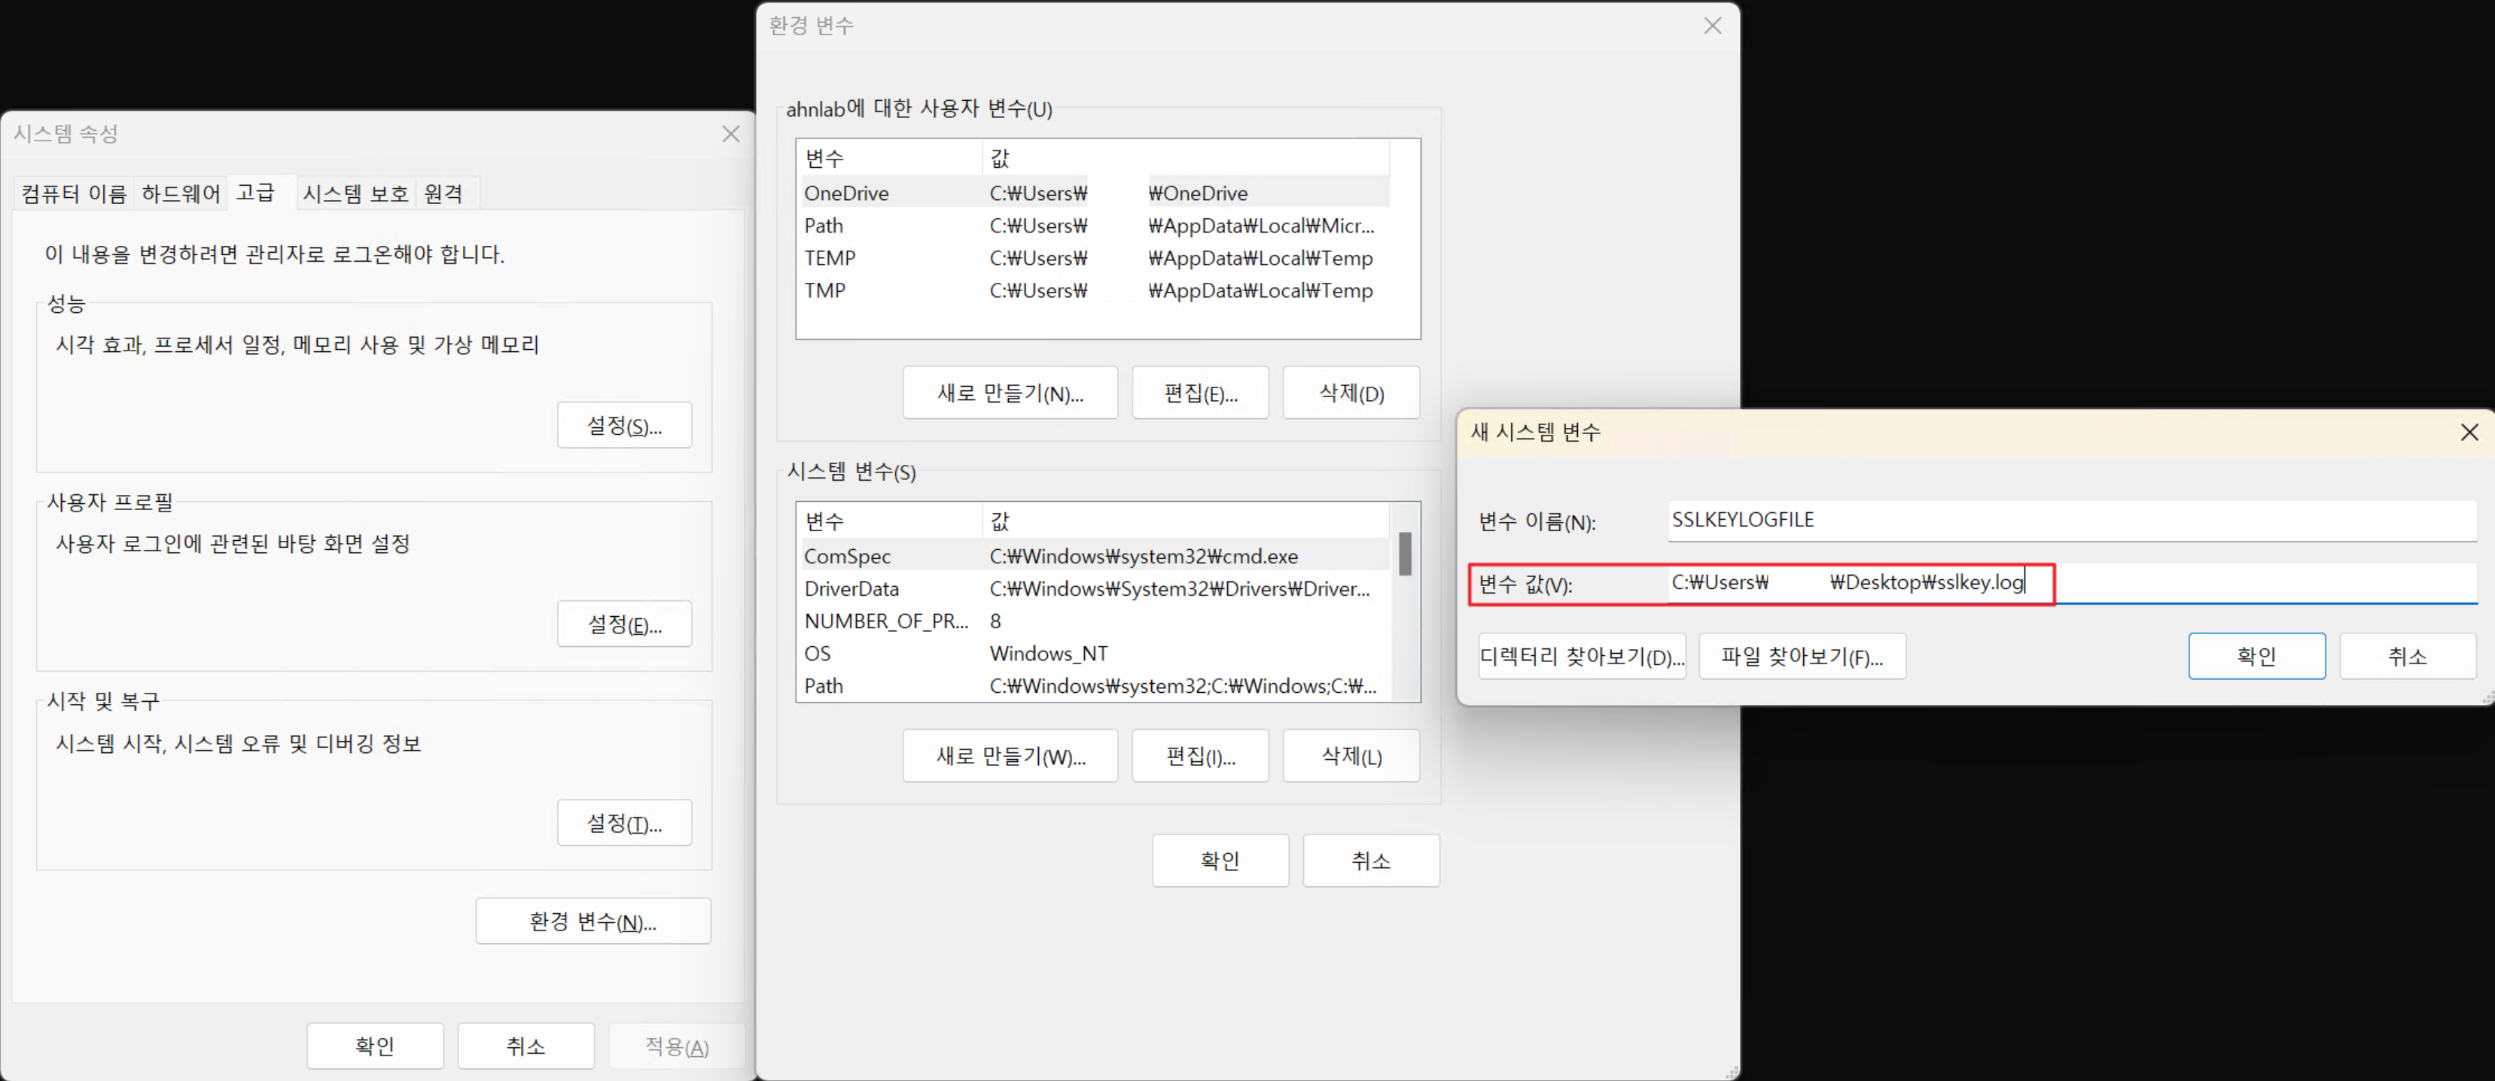Click 편집(I) for system variables
Image resolution: width=2495 pixels, height=1081 pixels.
click(x=1199, y=756)
